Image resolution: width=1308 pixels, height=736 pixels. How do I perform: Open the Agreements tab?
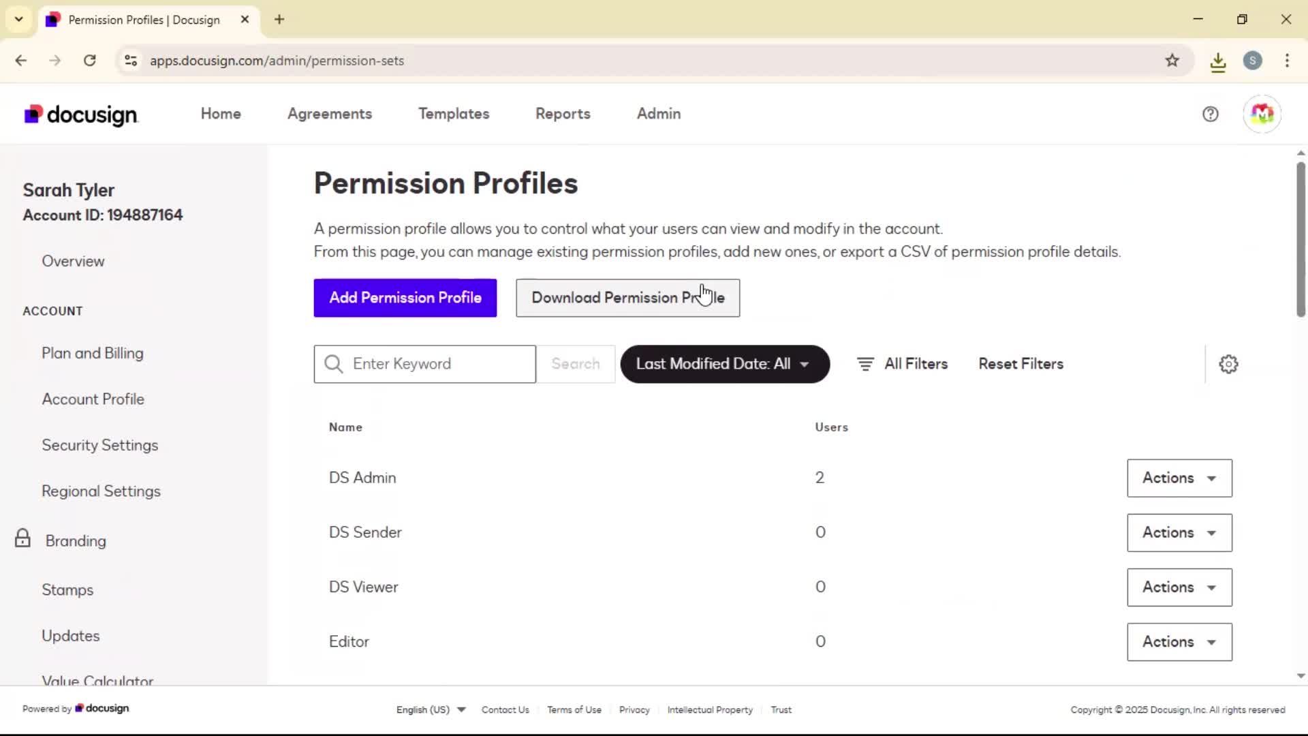(330, 114)
